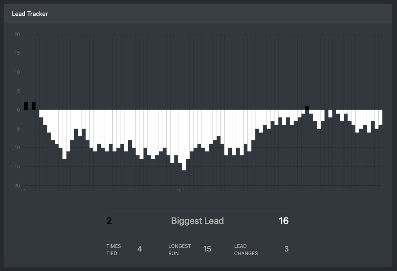Click the Biggest Lead label
This screenshot has height=271, width=397.
197,221
